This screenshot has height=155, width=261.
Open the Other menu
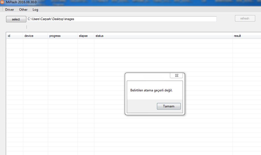click(x=23, y=10)
